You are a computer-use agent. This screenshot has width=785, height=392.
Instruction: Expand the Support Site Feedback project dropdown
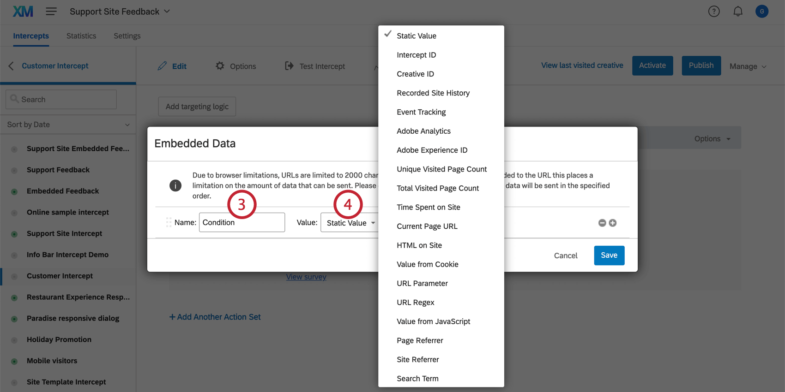[x=167, y=12]
